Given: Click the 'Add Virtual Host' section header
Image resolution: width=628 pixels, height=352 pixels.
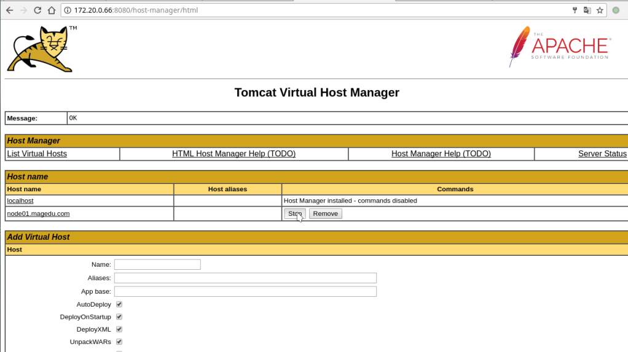Looking at the screenshot, I should 316,237.
